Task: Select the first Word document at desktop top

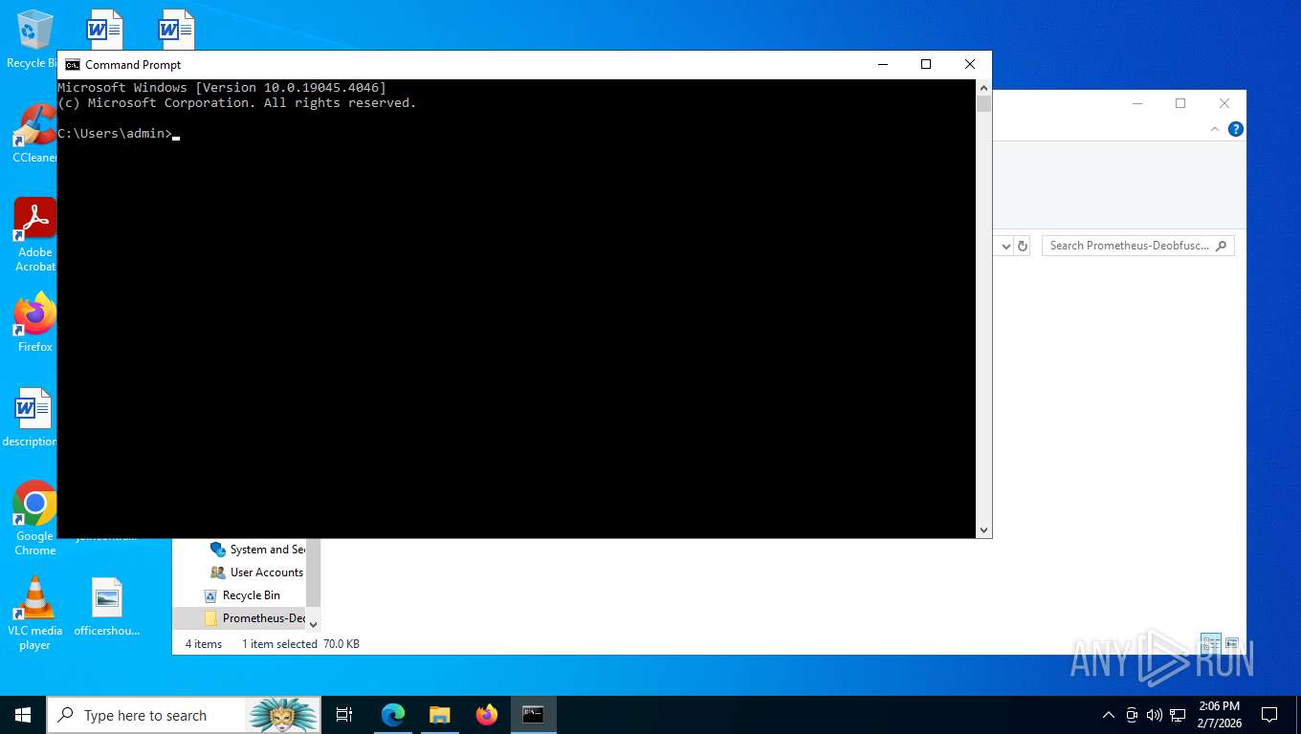Action: (x=104, y=30)
